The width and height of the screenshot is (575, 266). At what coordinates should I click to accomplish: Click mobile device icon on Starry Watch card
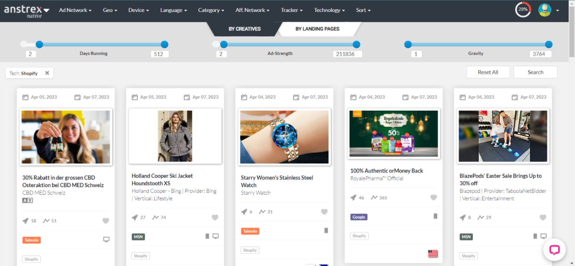(326, 231)
